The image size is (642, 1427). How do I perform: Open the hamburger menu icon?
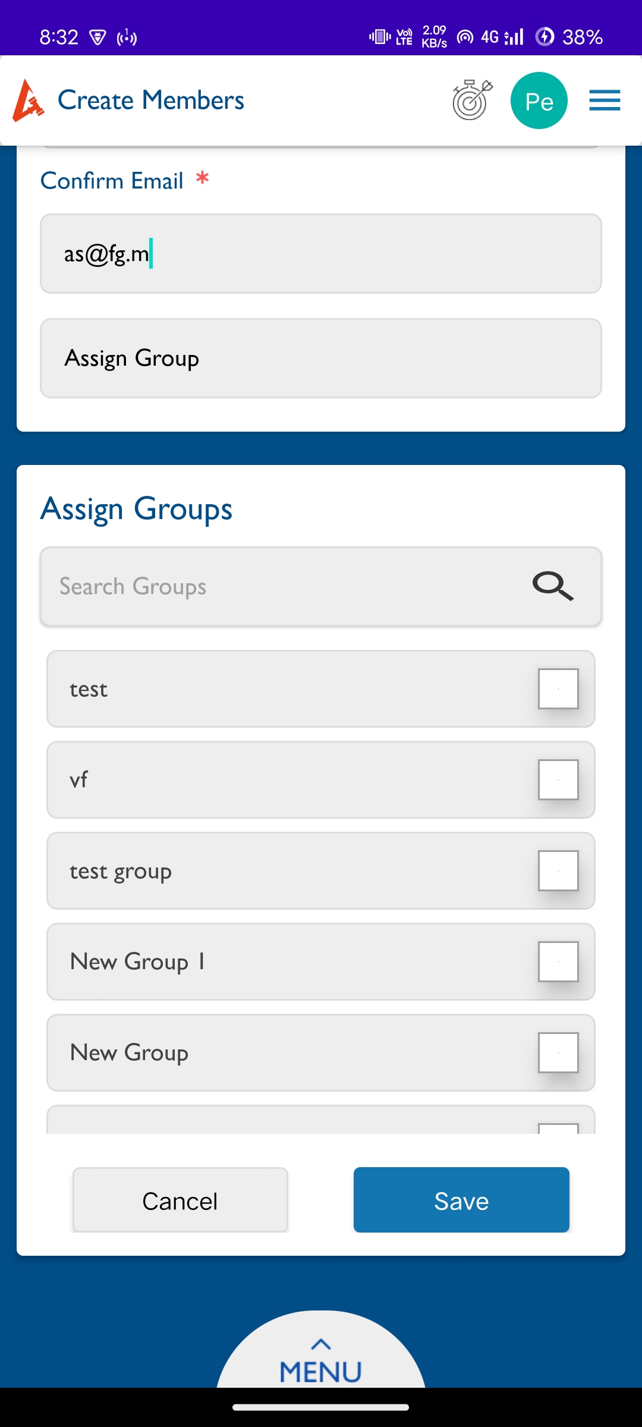(x=605, y=100)
